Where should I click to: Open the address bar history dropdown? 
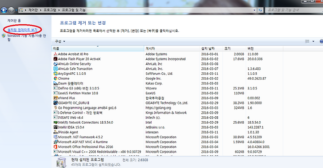pyautogui.click(x=254, y=10)
